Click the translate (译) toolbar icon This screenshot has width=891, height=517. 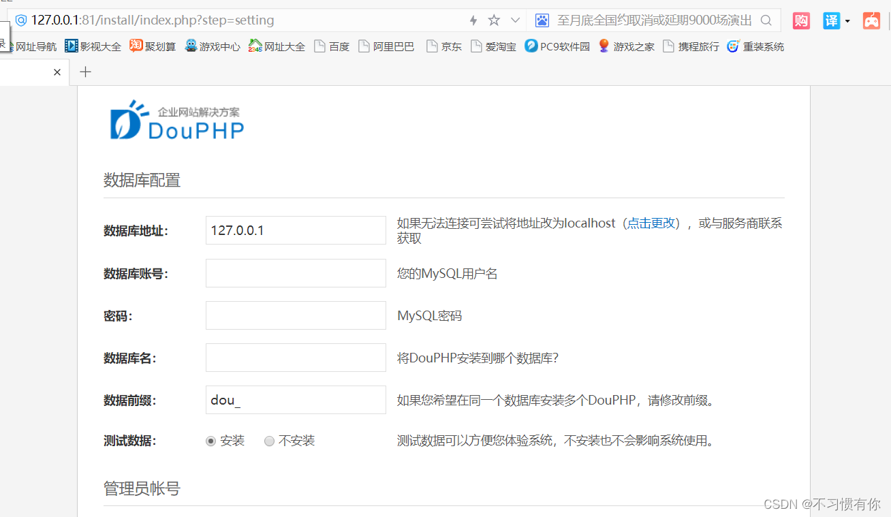pyautogui.click(x=831, y=20)
